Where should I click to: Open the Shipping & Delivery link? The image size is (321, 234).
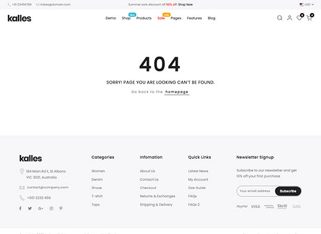[x=156, y=204]
